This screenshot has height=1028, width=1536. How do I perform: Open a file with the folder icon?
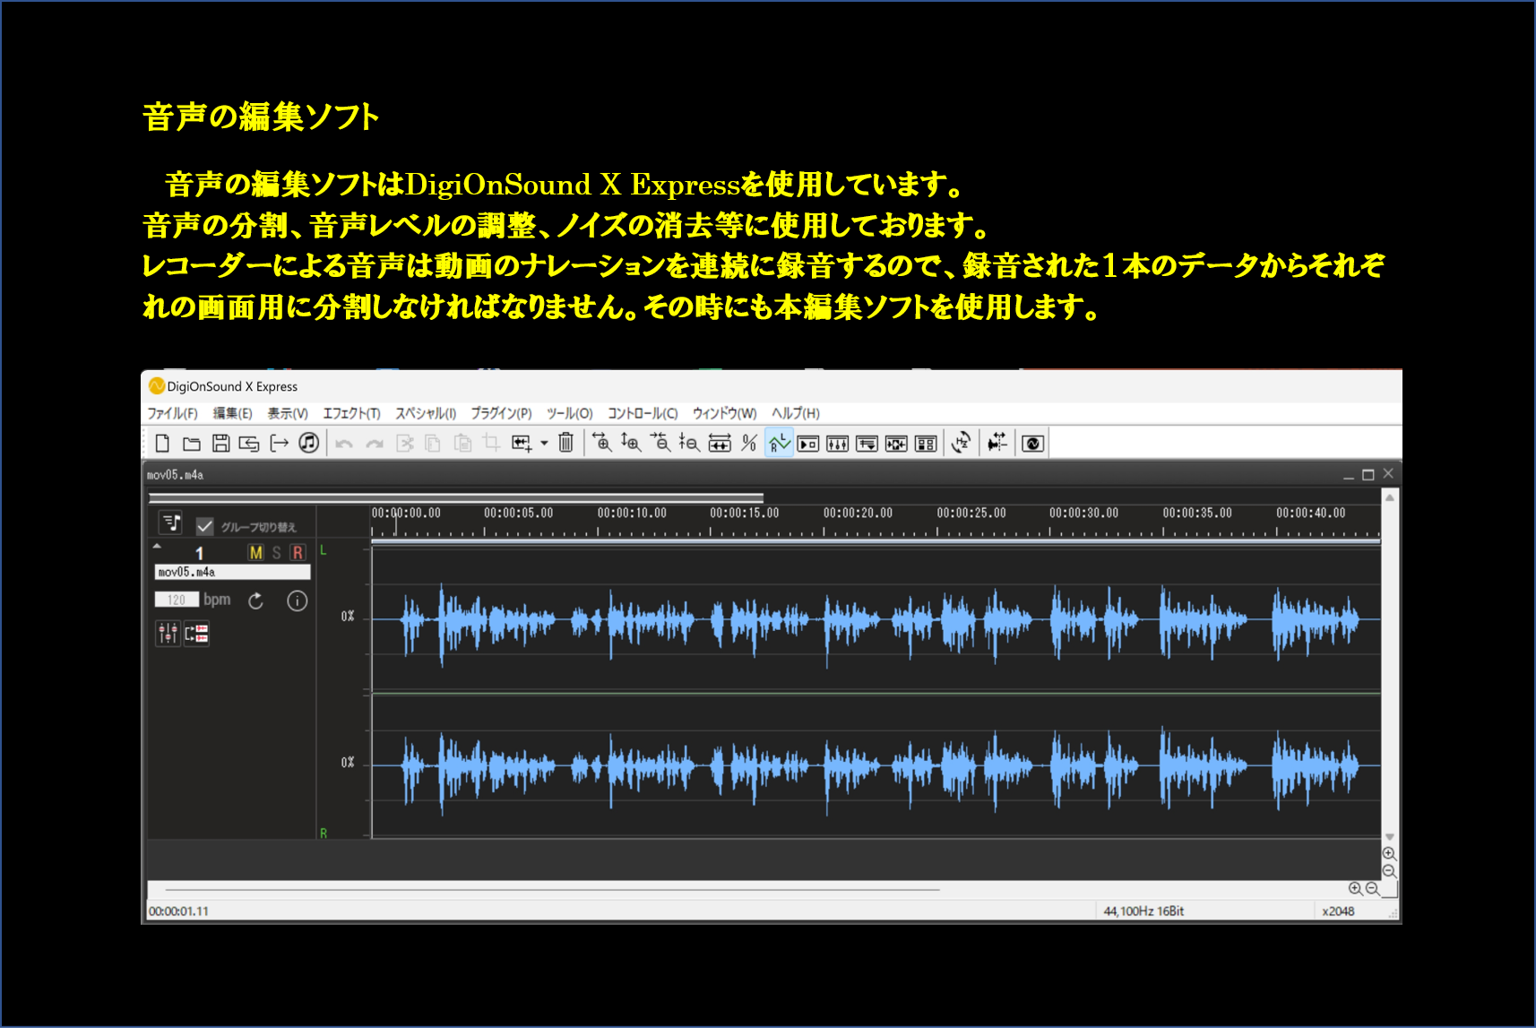pyautogui.click(x=192, y=443)
